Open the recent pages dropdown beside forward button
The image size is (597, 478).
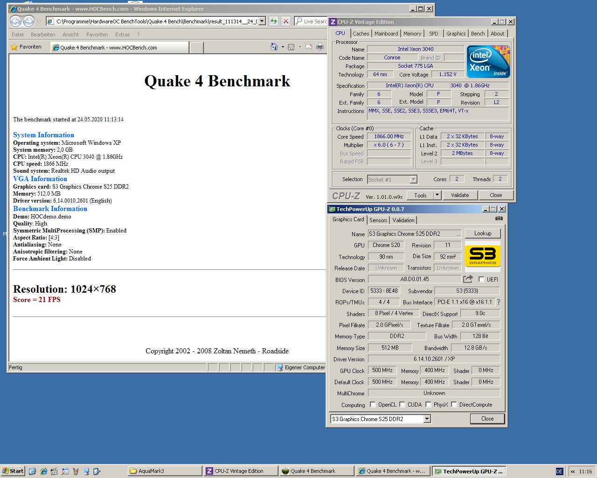[x=39, y=21]
